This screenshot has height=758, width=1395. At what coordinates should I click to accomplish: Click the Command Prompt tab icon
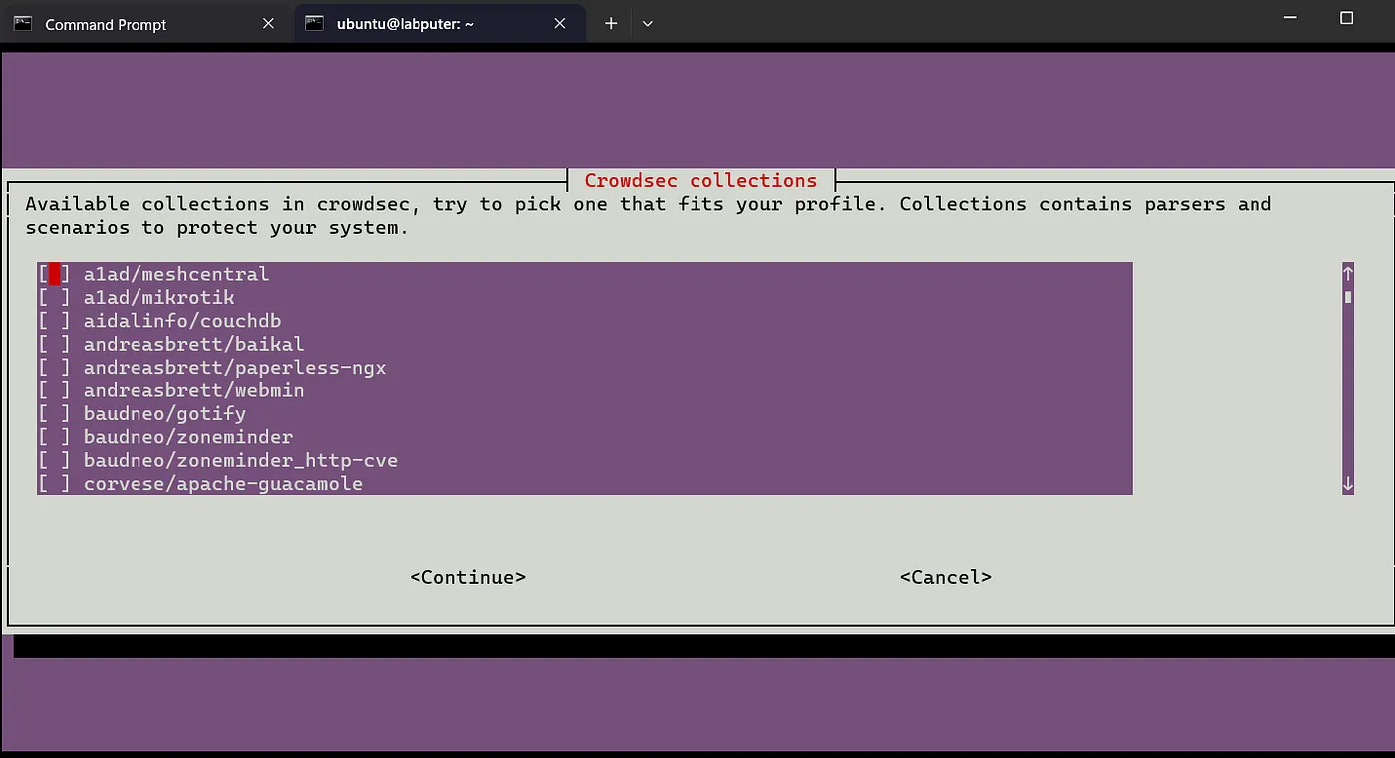point(22,24)
